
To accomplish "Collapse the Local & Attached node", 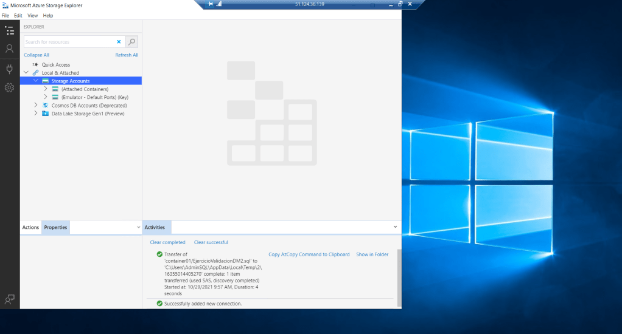I will [26, 73].
